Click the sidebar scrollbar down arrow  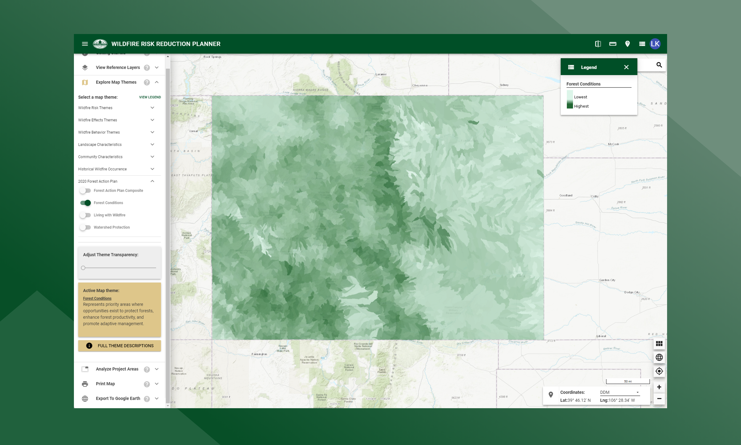(168, 406)
